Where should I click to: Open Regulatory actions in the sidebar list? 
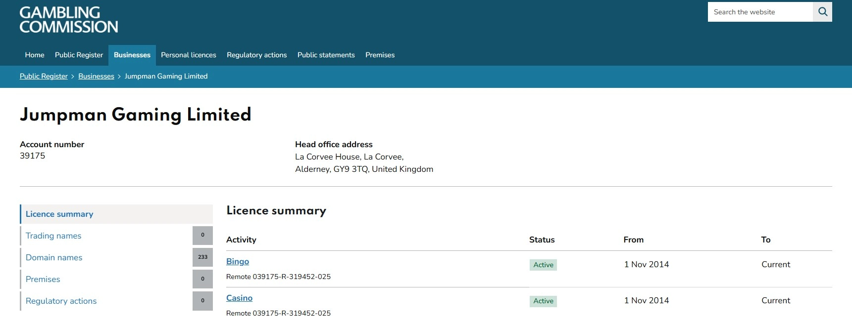pos(61,301)
